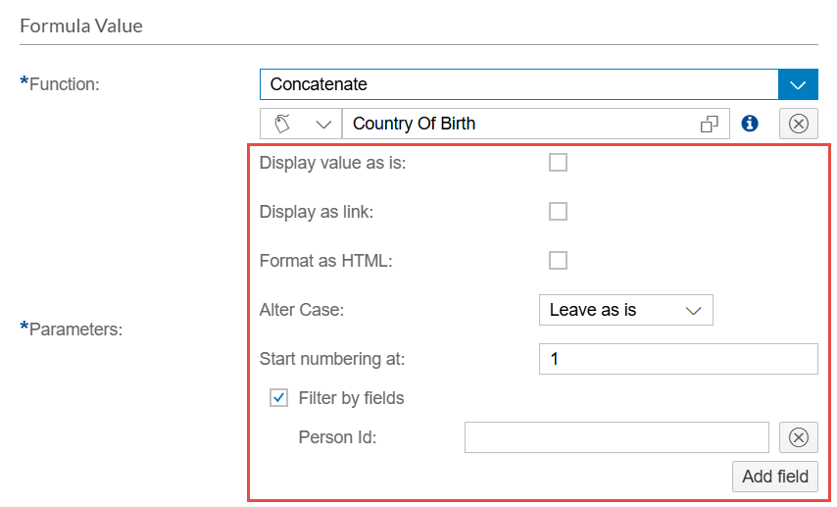
Task: Click the Country Of Birth text field
Action: click(x=519, y=124)
